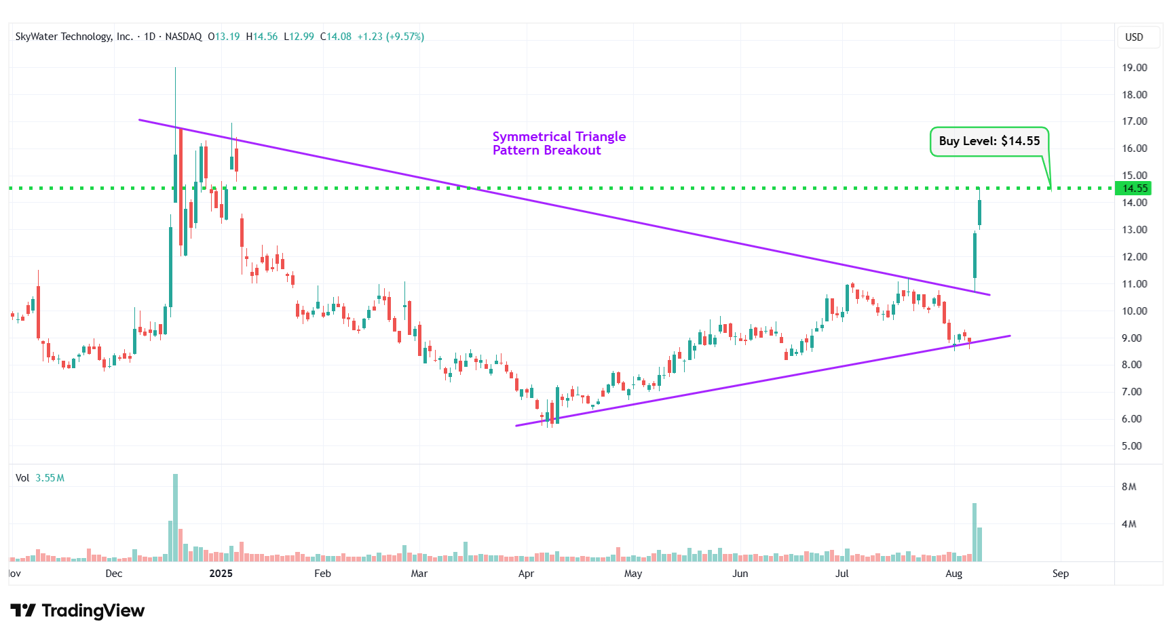Click the 12.00 price axis label
This screenshot has height=636, width=1172.
point(1134,257)
